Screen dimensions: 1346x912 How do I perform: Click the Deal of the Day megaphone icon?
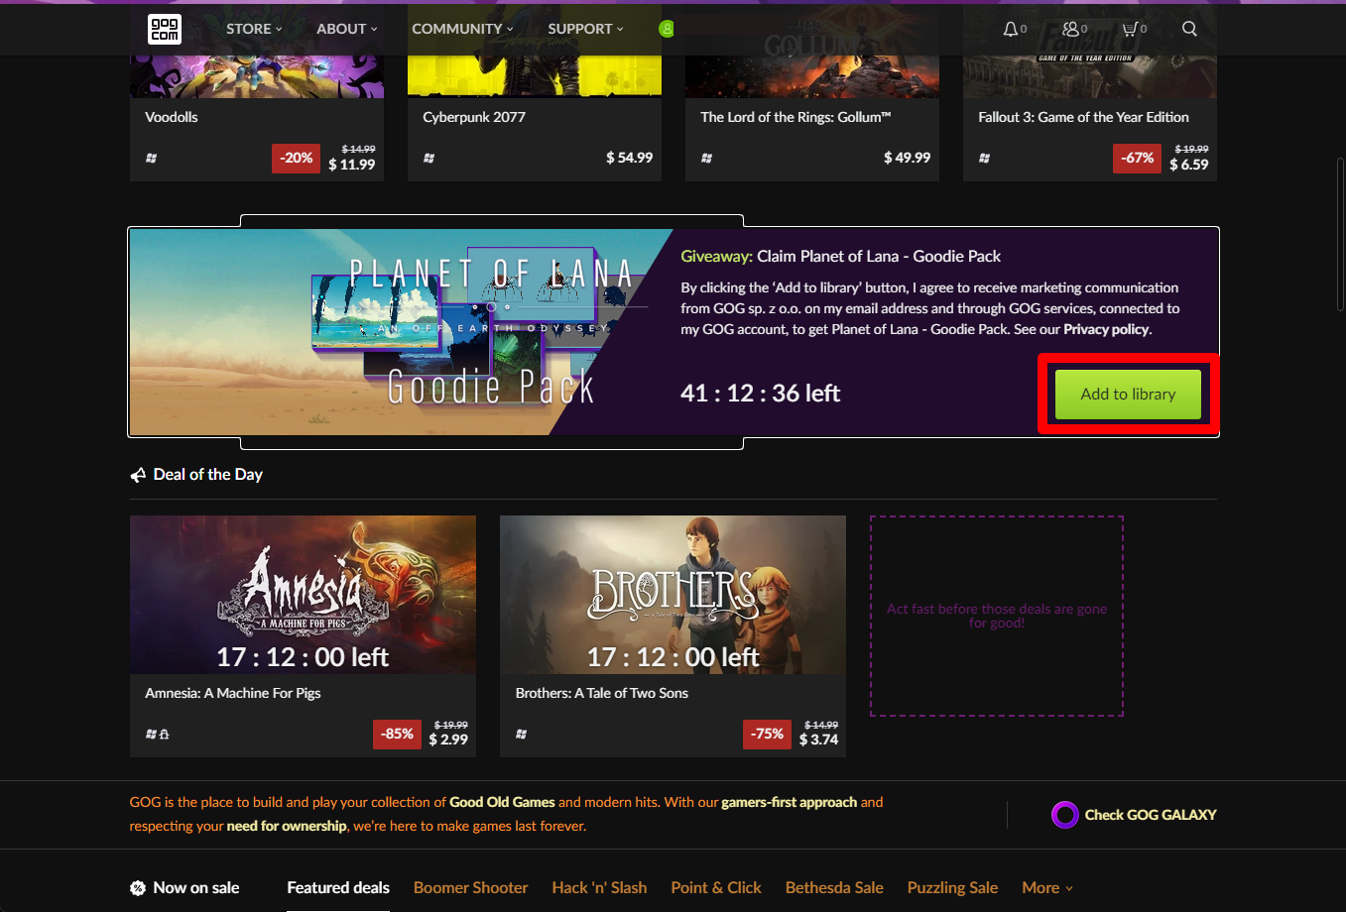coord(138,475)
